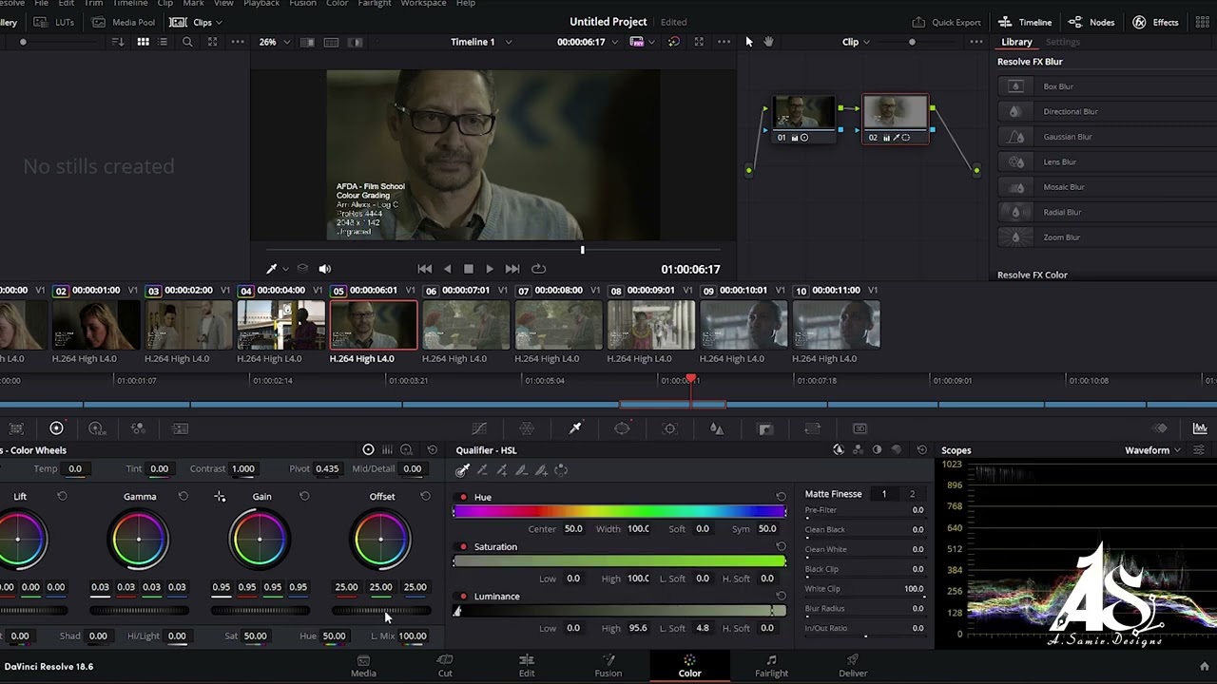Switch to the Fairlight page

(771, 666)
